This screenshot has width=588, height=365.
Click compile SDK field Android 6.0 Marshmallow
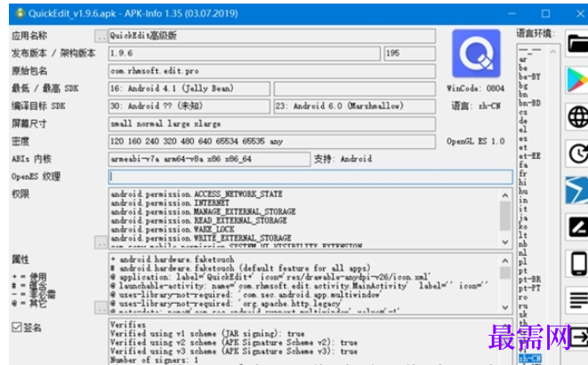(x=355, y=107)
